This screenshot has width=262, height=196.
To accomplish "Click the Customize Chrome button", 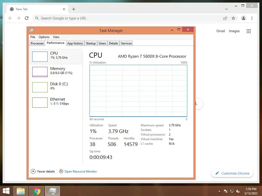I will tap(232, 173).
